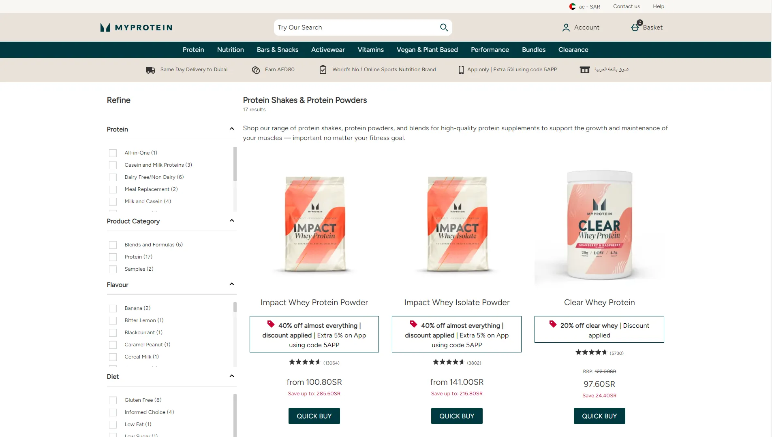The width and height of the screenshot is (772, 437).
Task: Collapse the Product Category section
Action: click(232, 221)
